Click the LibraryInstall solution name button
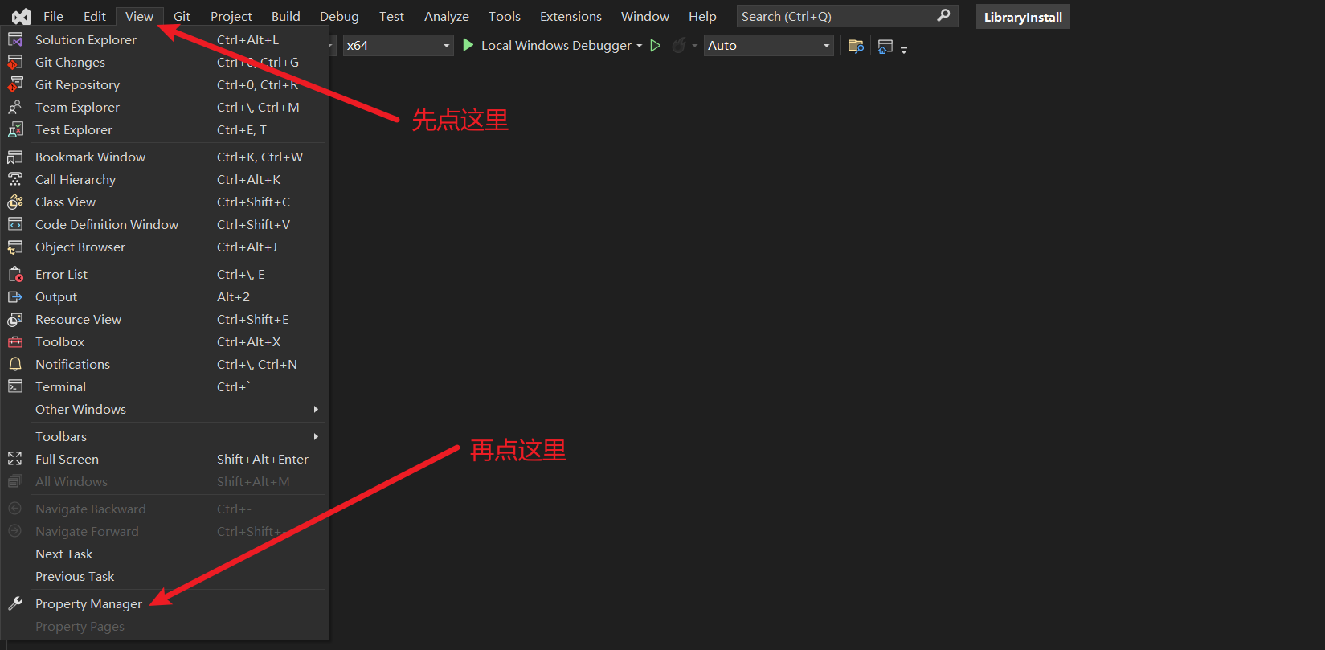This screenshot has width=1325, height=650. (1023, 17)
